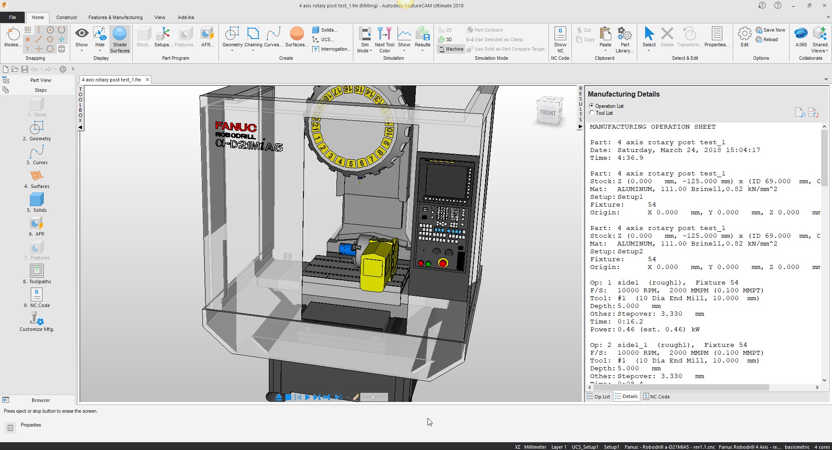Launch AFR from the ribbon
Screen dimensions: 832x450
point(208,37)
